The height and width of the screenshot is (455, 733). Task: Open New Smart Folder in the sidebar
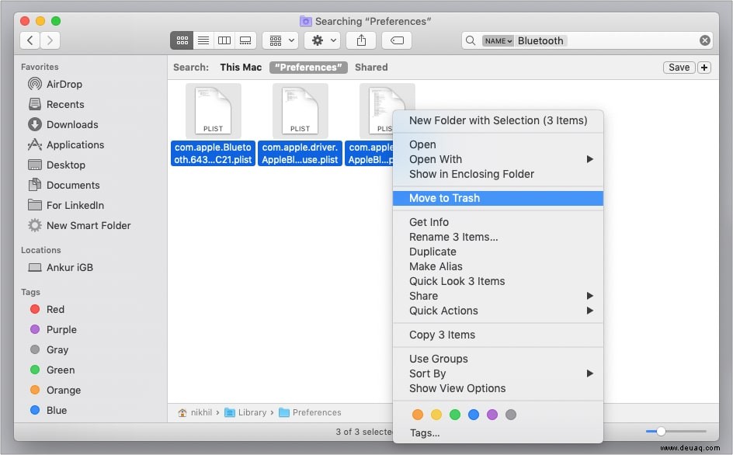coord(79,225)
